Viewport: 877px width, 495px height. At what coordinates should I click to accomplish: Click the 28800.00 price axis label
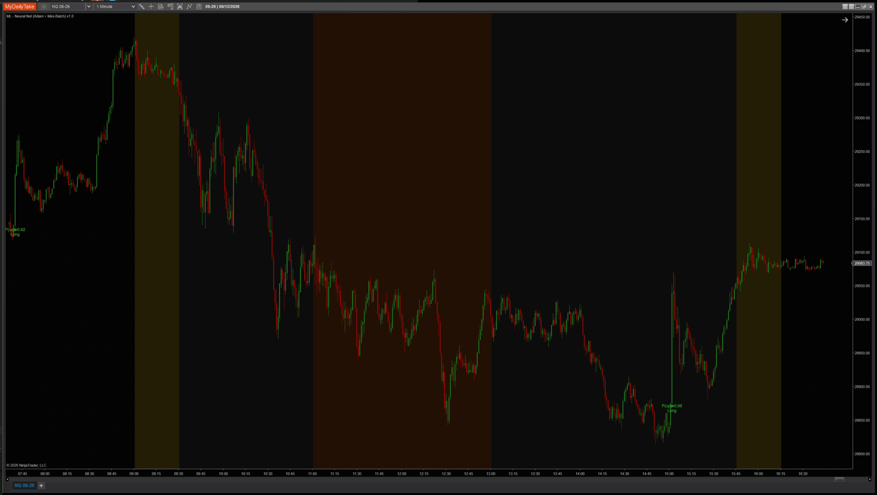862,454
